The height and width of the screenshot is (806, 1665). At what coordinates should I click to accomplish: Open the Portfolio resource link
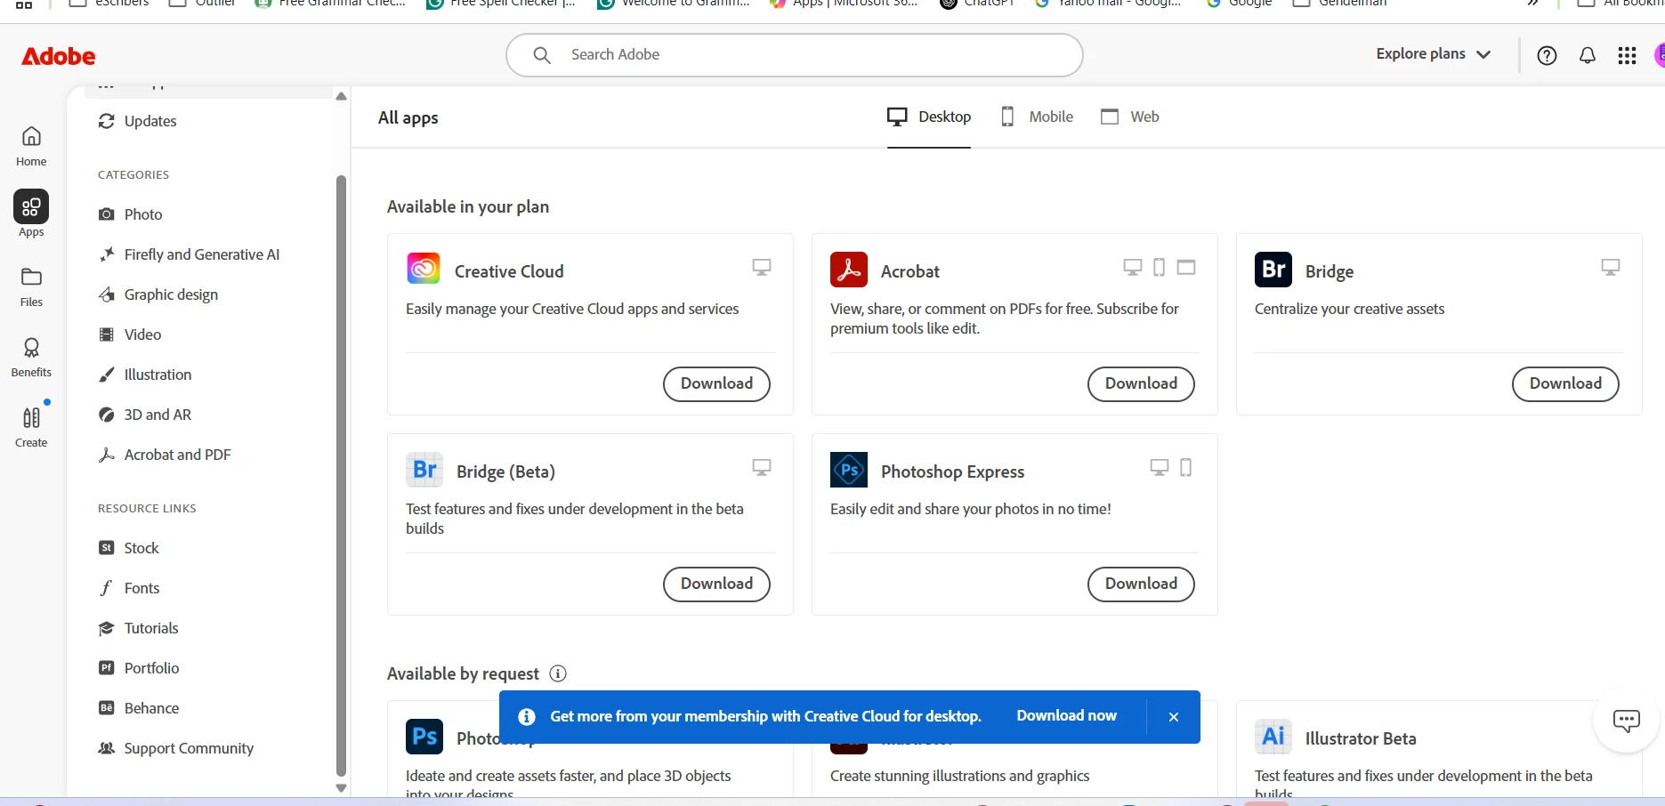pos(139,668)
